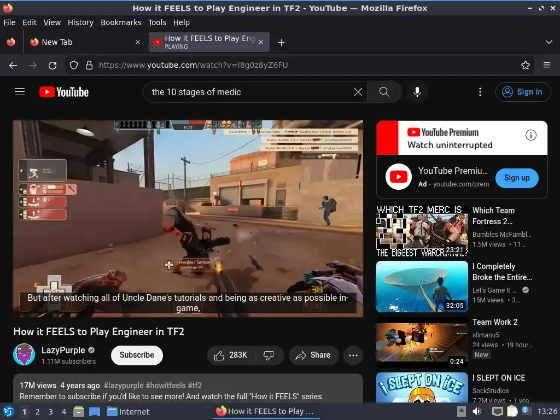Bookmark this page with star
560x420 pixels.
coord(526,65)
